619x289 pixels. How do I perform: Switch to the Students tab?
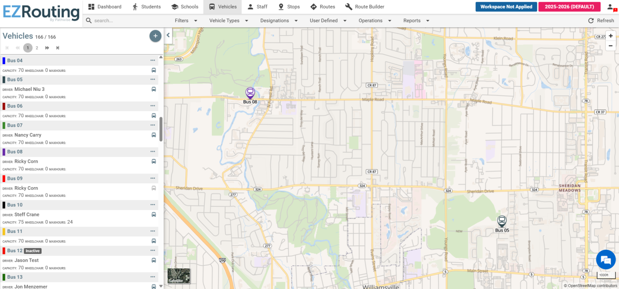coord(146,7)
